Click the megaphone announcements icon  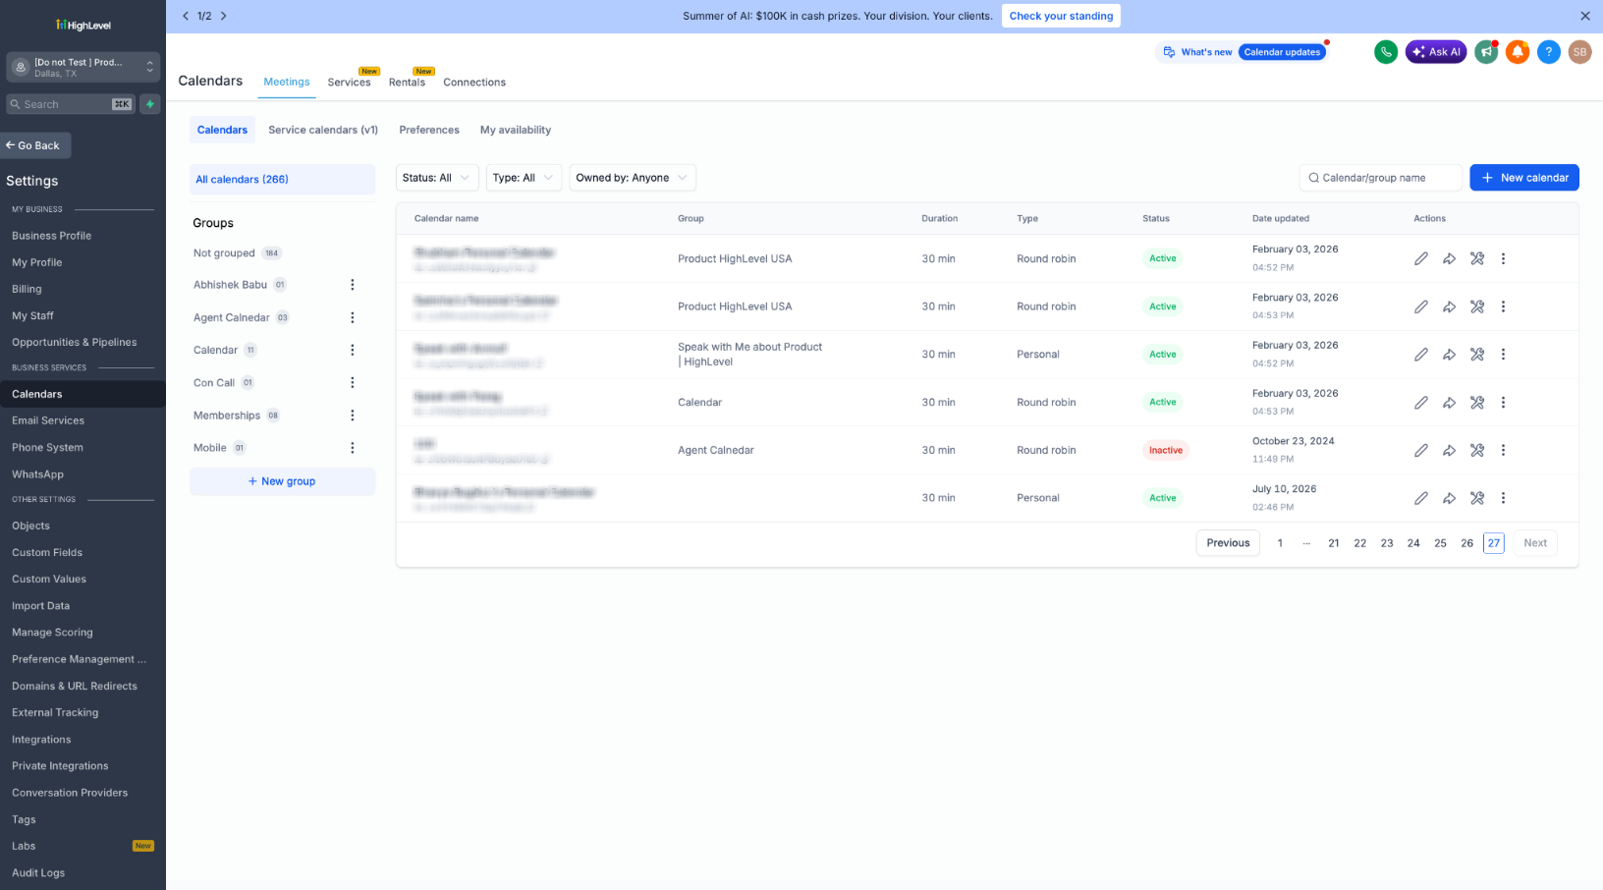[x=1486, y=52]
